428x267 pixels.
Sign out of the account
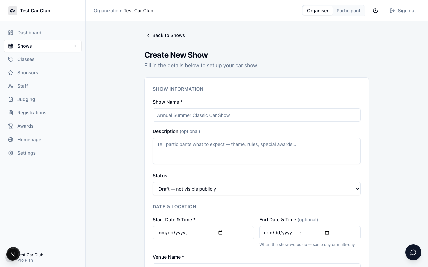403,11
